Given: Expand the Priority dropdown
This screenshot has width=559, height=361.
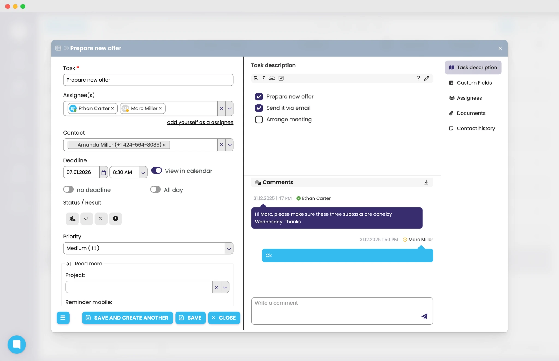Looking at the screenshot, I should pos(229,249).
